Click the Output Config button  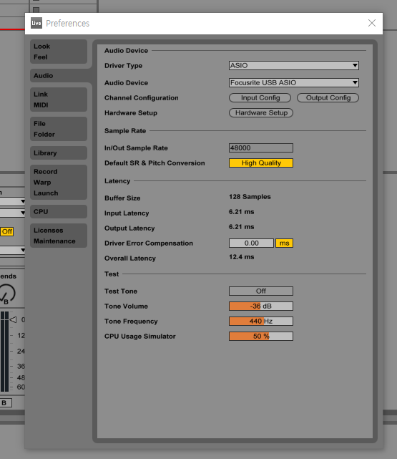click(328, 98)
